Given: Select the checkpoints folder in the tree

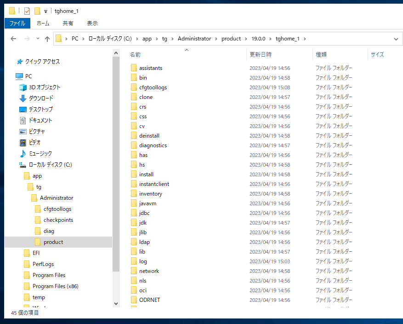Looking at the screenshot, I should click(x=58, y=220).
